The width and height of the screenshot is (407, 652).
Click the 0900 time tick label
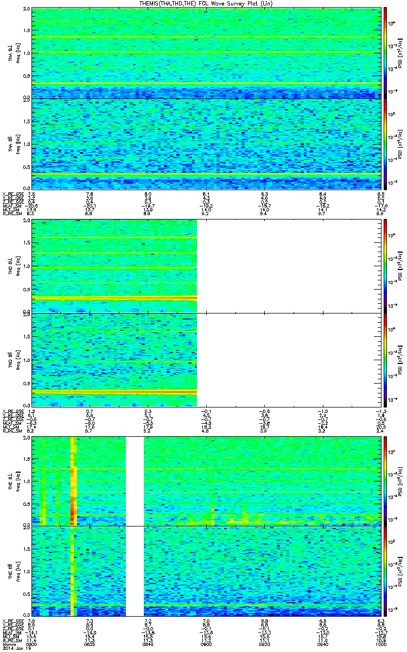coord(206,644)
